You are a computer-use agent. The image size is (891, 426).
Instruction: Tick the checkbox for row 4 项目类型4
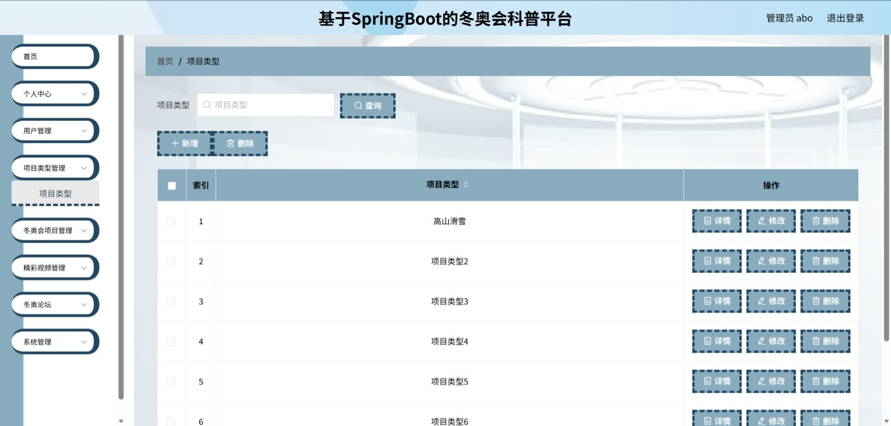pyautogui.click(x=171, y=342)
